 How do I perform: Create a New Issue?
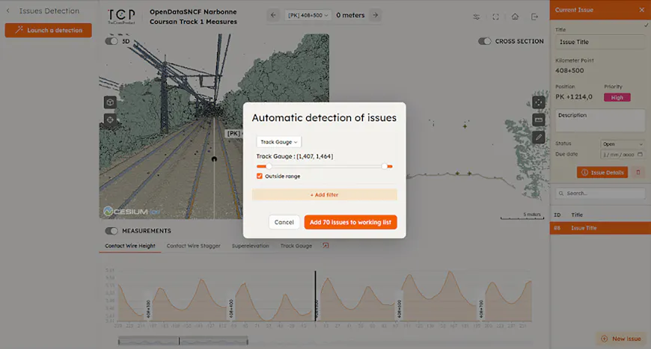621,339
